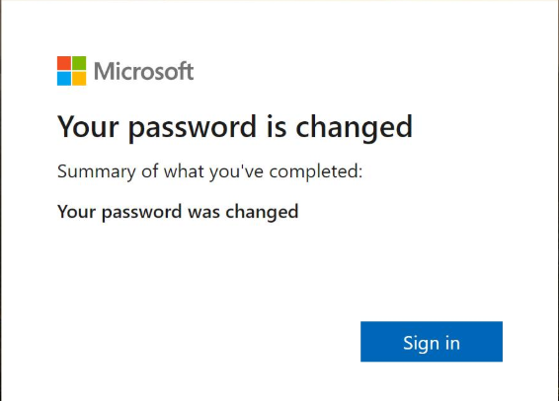559x401 pixels.
Task: Click the letter 'M' of the Microsoft wordmark
Action: point(105,72)
